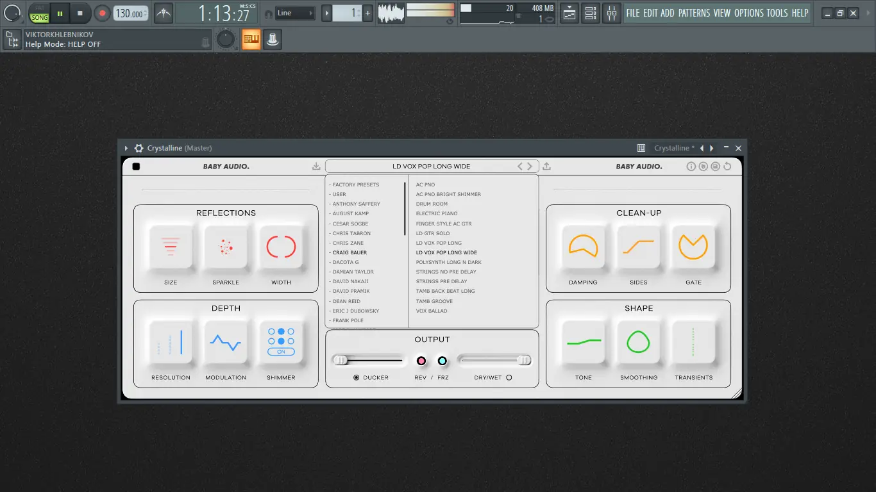Toggle the Shimmer ON switch
This screenshot has width=876, height=492.
coord(281,352)
